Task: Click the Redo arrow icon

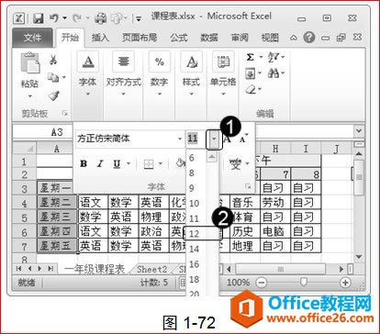Action: (x=76, y=18)
